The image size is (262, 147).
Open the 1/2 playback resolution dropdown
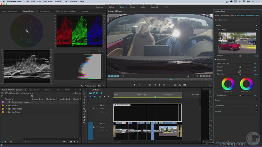click(x=190, y=76)
